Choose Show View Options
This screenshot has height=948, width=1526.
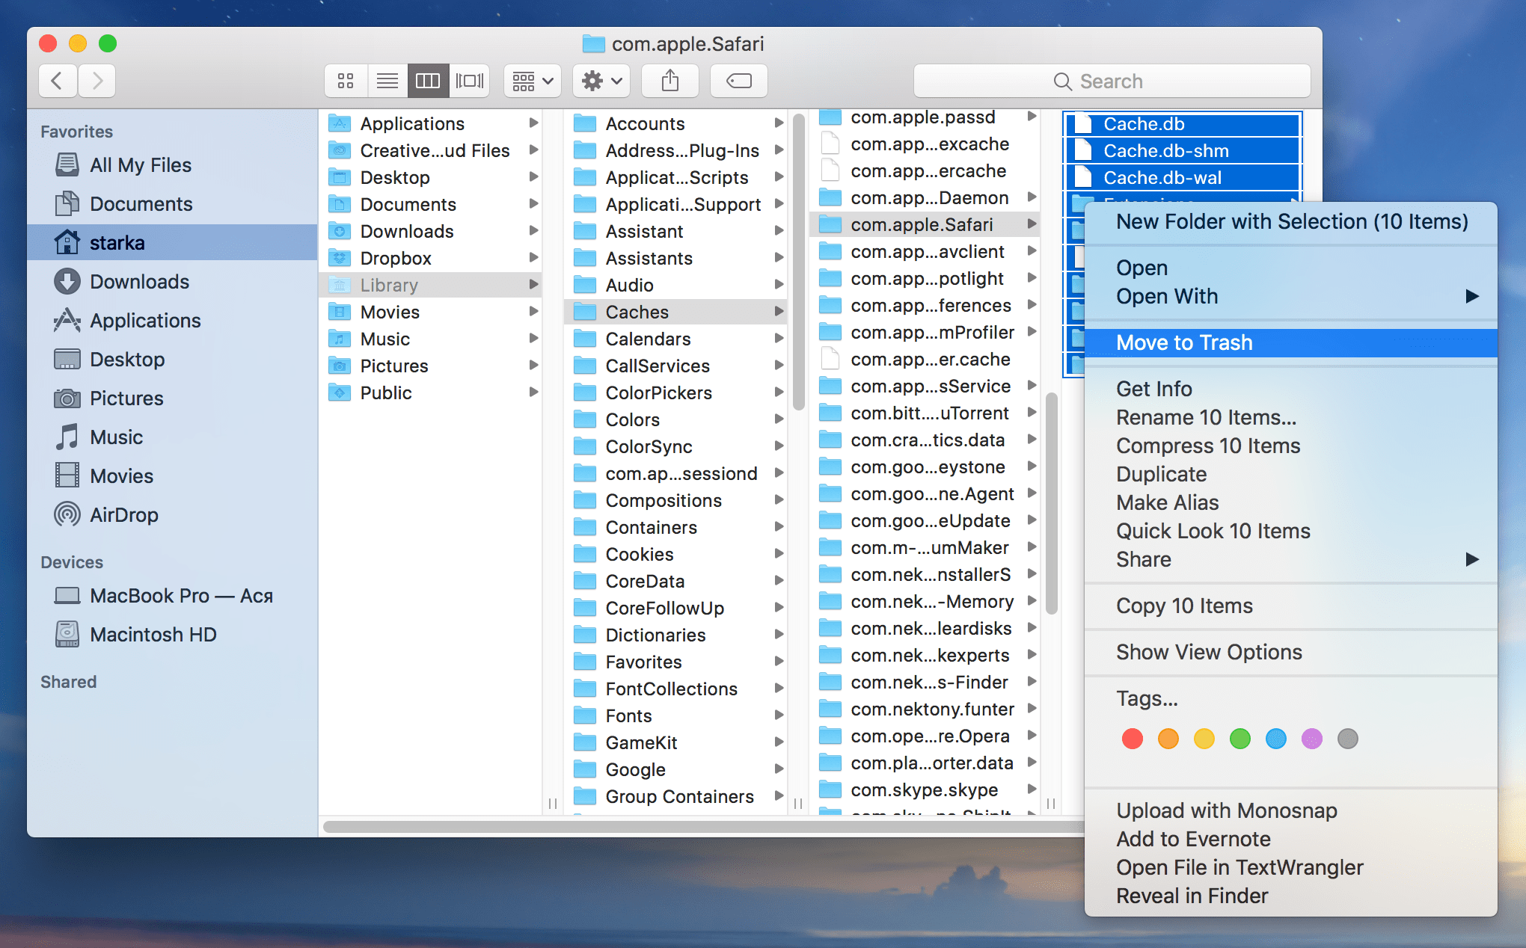[1291, 652]
